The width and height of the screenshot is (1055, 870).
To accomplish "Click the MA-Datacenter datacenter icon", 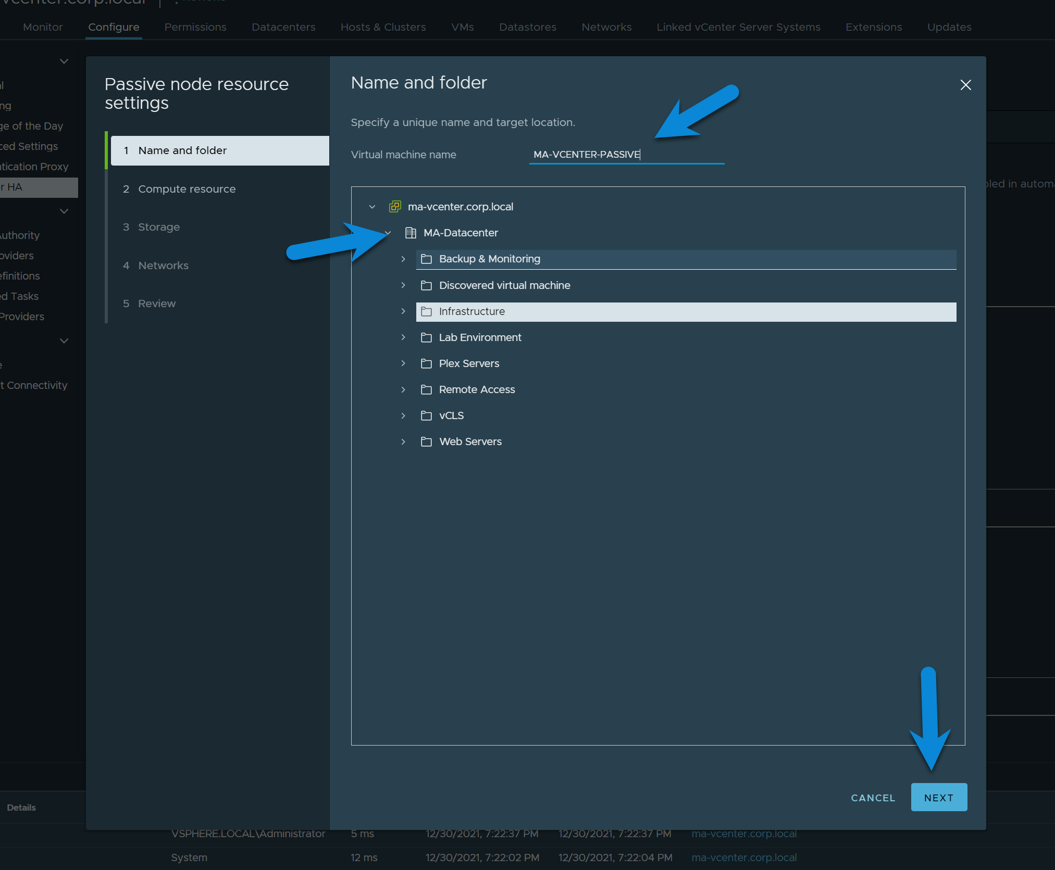I will (x=411, y=233).
